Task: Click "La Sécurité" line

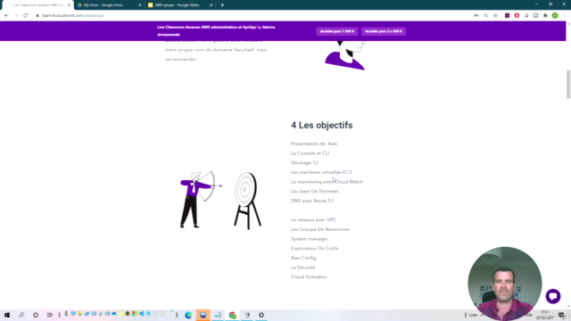Action: click(x=302, y=267)
